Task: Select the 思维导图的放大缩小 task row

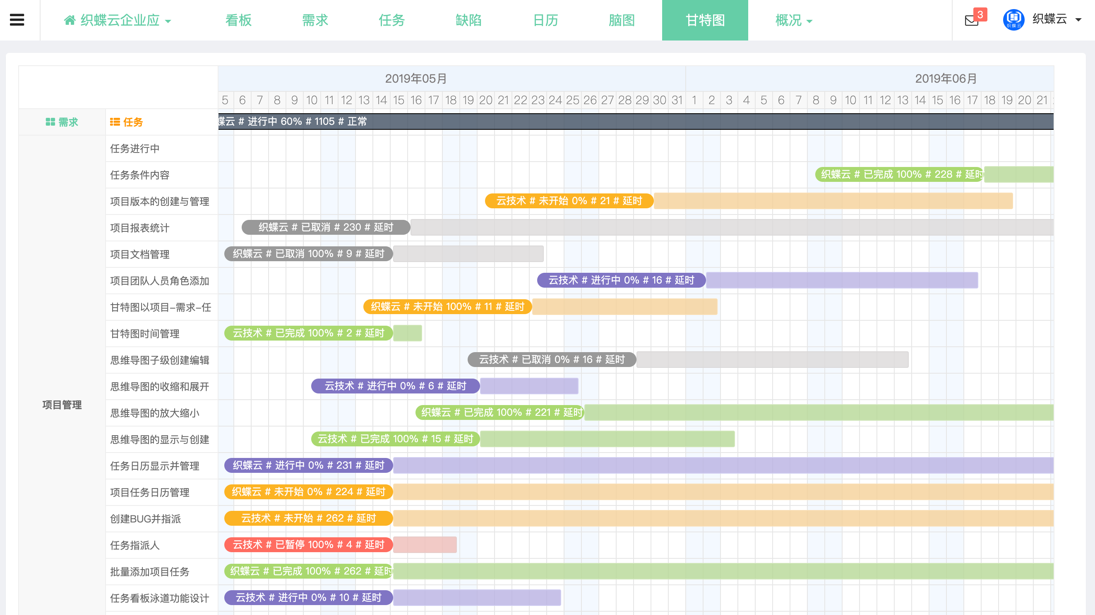Action: 161,413
